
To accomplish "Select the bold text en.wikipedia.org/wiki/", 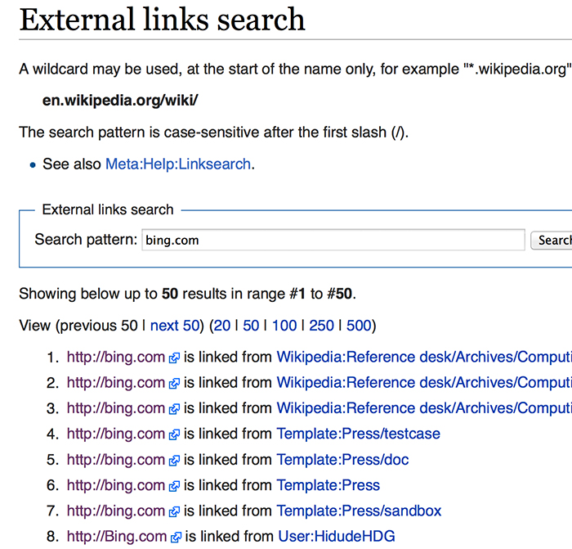I will click(120, 100).
